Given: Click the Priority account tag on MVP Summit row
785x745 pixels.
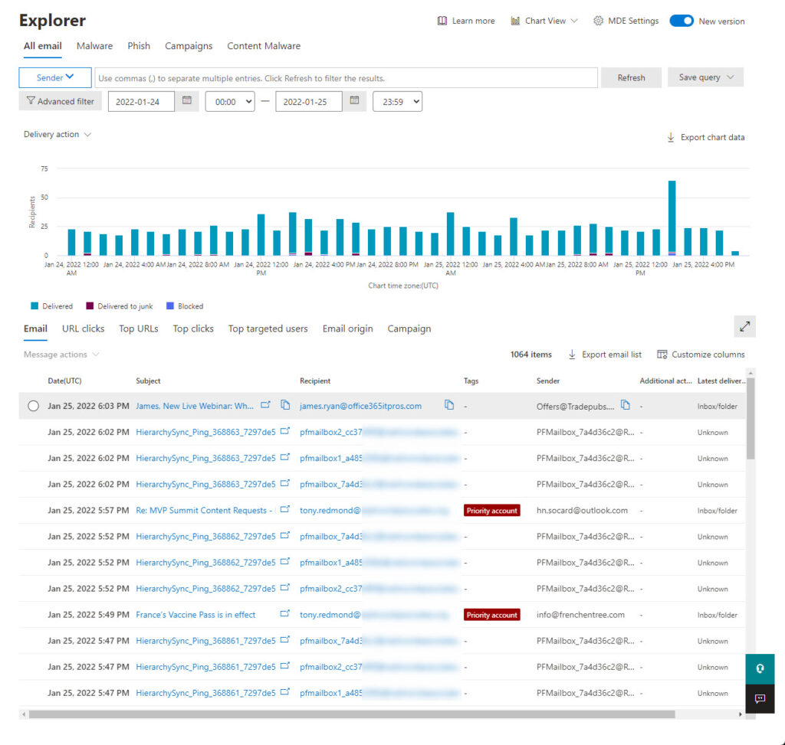Looking at the screenshot, I should [x=491, y=510].
